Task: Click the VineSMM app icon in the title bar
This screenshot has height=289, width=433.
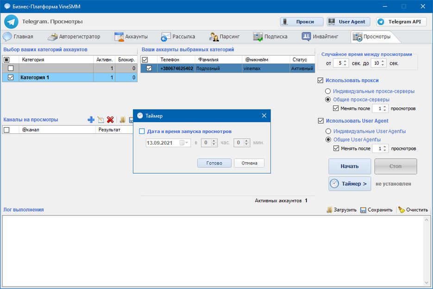Action: click(x=7, y=6)
